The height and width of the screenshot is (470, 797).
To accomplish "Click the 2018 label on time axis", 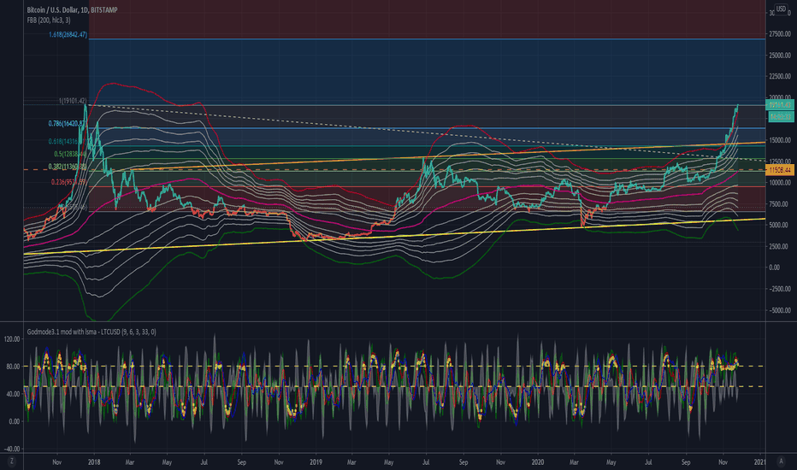I will [94, 462].
